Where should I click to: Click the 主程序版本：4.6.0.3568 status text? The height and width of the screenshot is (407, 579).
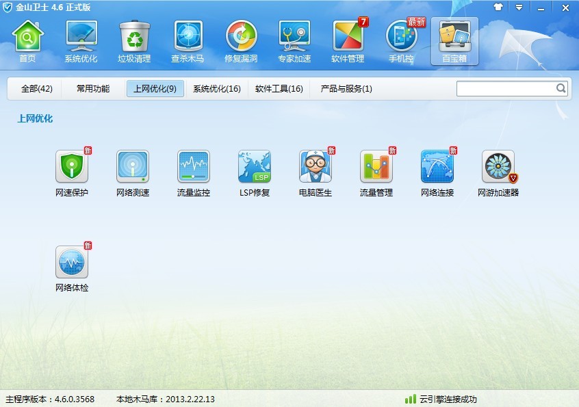tap(50, 399)
